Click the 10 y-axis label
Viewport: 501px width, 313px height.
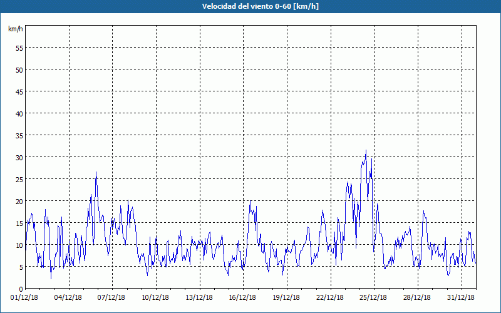click(x=19, y=245)
